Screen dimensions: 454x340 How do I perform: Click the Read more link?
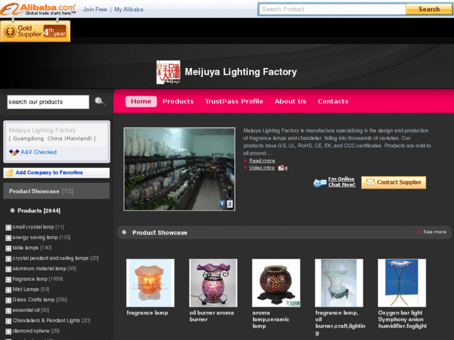coord(262,160)
